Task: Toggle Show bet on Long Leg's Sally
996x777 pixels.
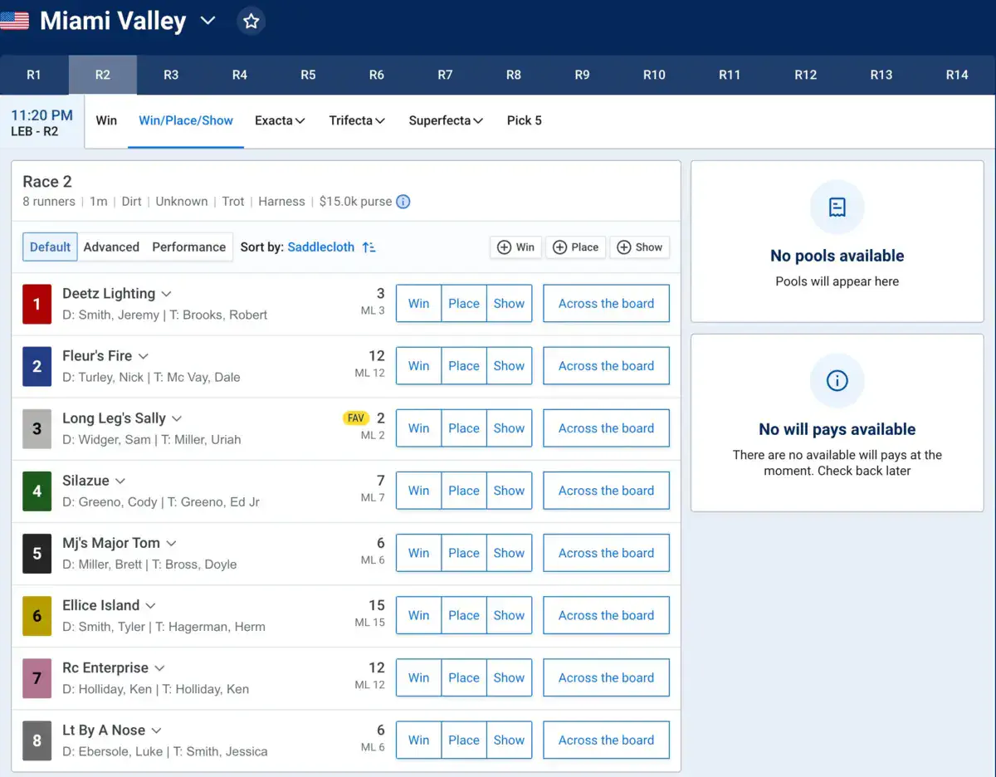Action: 509,428
